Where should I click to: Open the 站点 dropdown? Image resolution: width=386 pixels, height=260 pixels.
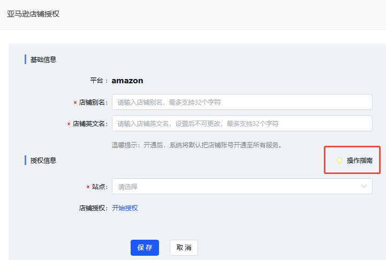pos(242,186)
